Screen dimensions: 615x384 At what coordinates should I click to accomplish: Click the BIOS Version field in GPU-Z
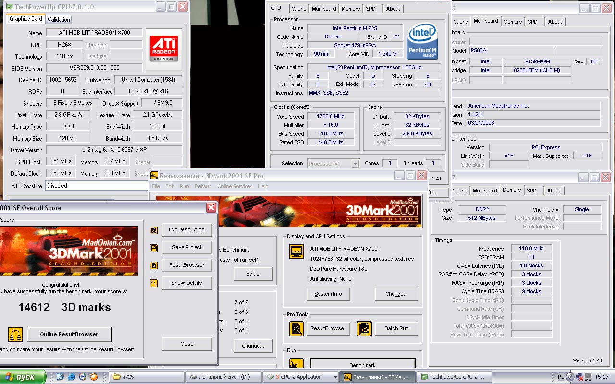(94, 68)
